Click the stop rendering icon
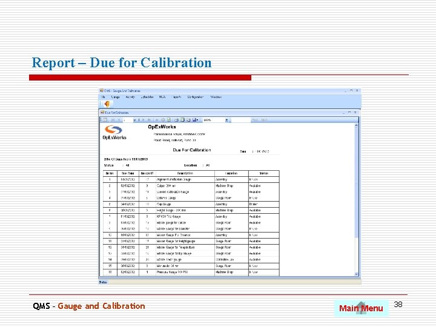The width and height of the screenshot is (436, 327). click(x=163, y=120)
